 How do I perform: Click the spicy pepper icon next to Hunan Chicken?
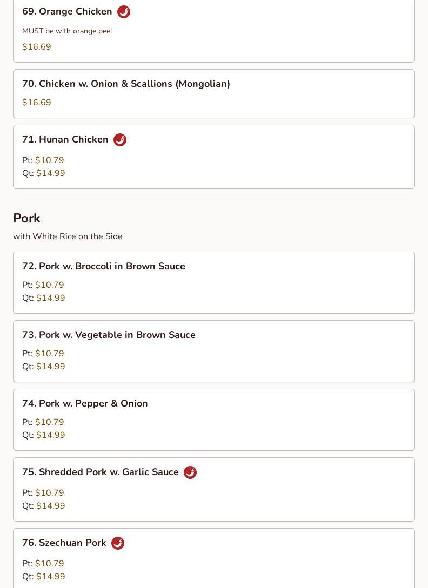(x=120, y=140)
